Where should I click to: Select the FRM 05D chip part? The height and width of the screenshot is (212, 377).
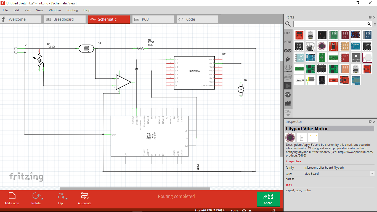pos(299,46)
